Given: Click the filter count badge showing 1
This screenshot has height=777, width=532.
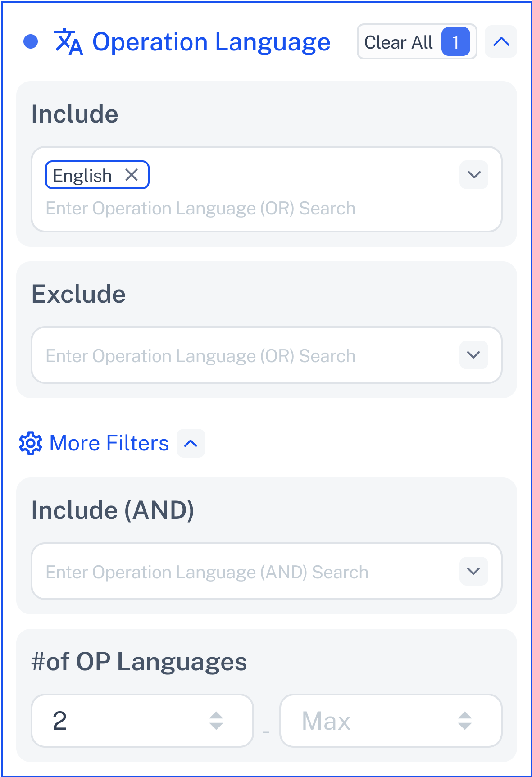Looking at the screenshot, I should 456,42.
